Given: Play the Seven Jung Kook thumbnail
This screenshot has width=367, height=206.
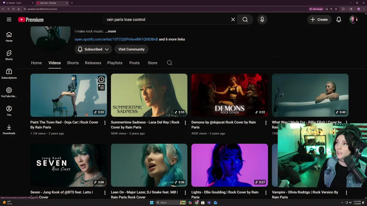Looking at the screenshot, I should tap(69, 165).
